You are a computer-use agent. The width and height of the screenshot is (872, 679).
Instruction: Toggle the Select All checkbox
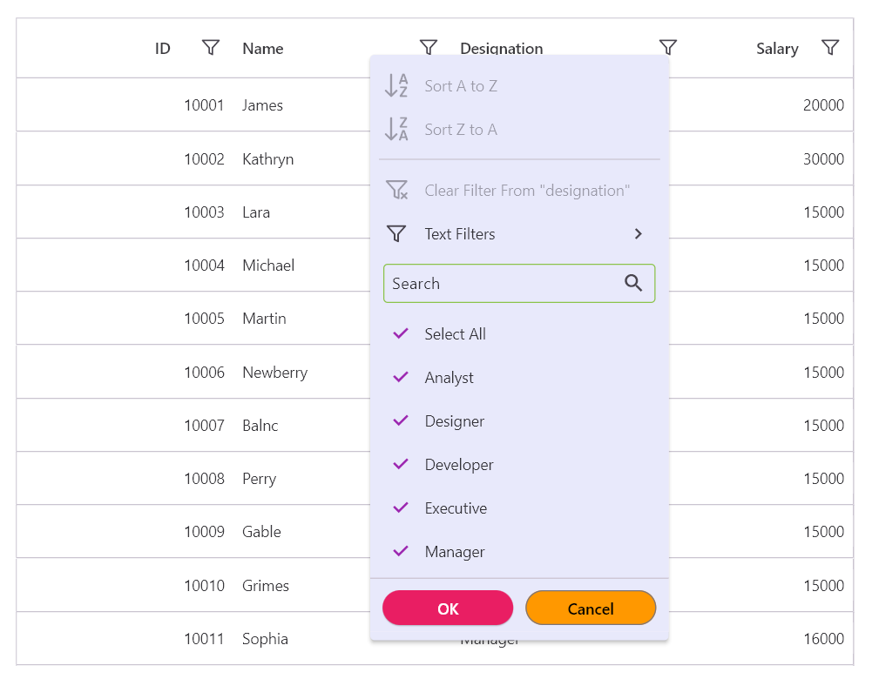(401, 334)
